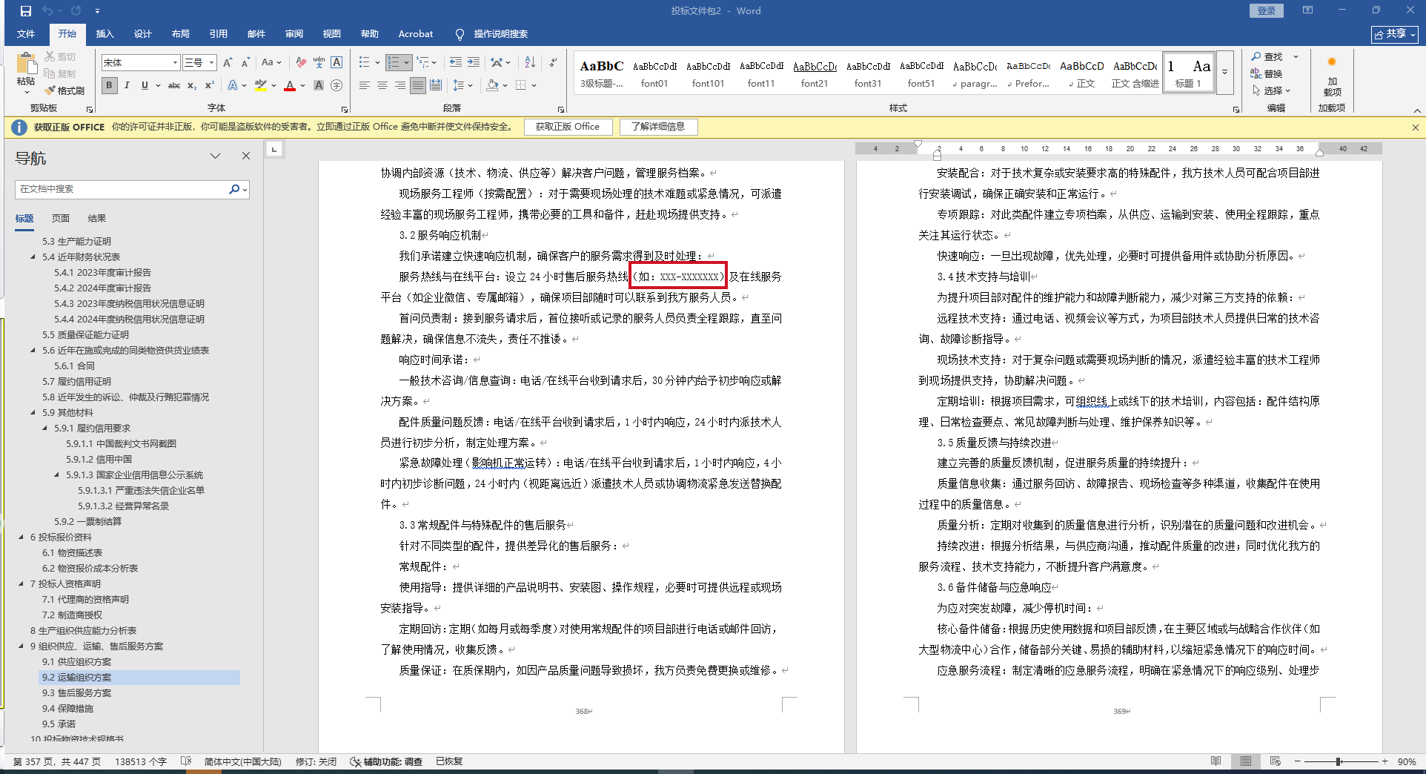
Task: Switch to Read Mode view icon
Action: pyautogui.click(x=1216, y=761)
